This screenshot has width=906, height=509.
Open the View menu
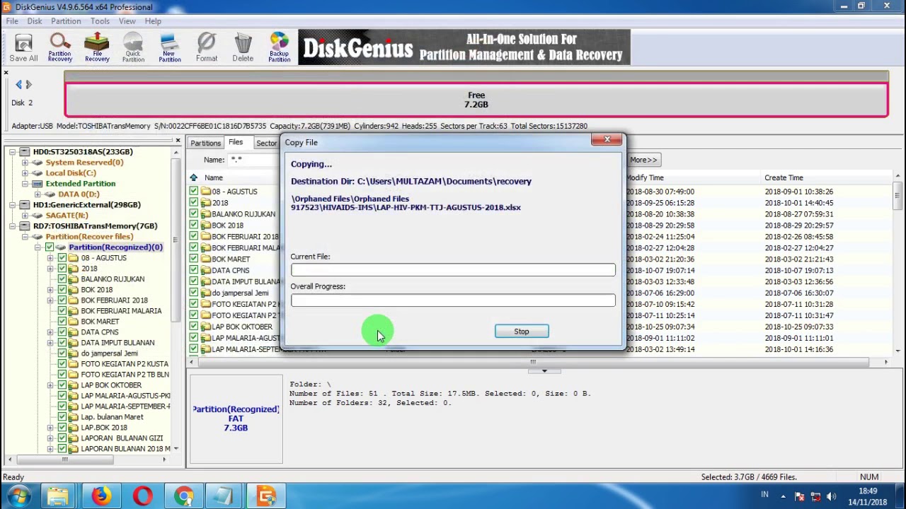click(127, 21)
